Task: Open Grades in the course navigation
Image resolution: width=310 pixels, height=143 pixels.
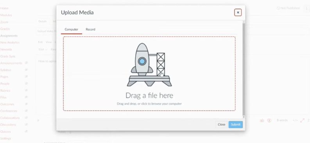Action: click(x=5, y=29)
